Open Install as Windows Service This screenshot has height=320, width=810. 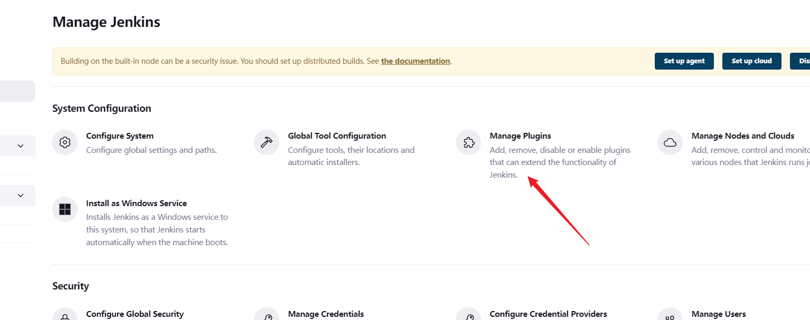[x=136, y=203]
